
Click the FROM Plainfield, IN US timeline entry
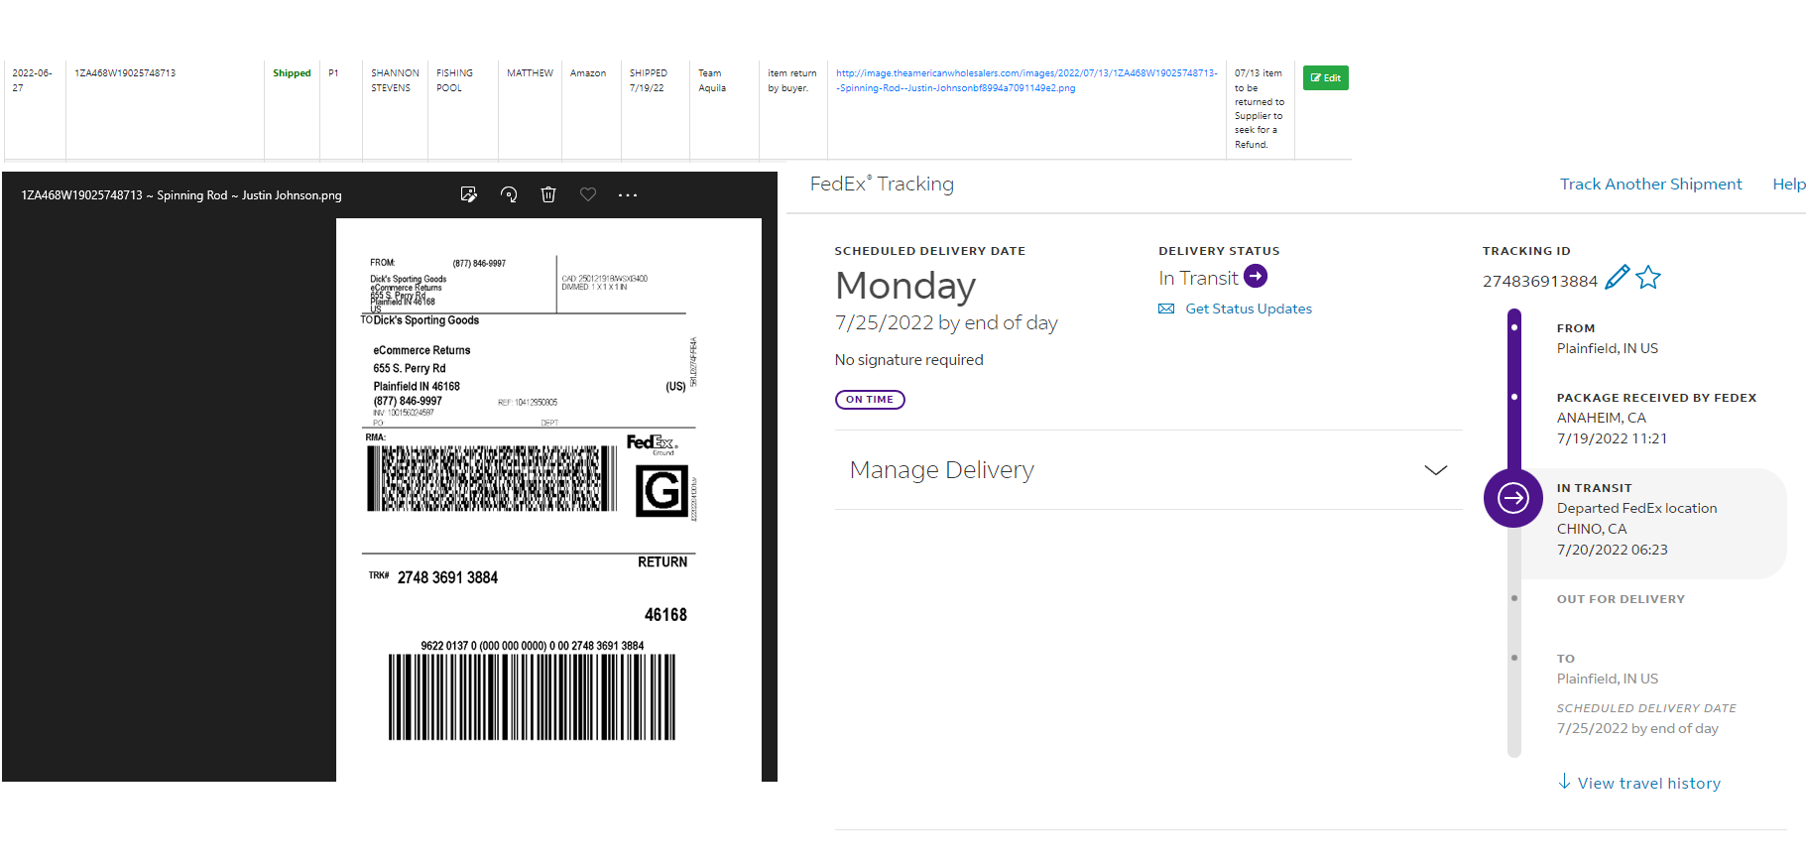coord(1608,338)
